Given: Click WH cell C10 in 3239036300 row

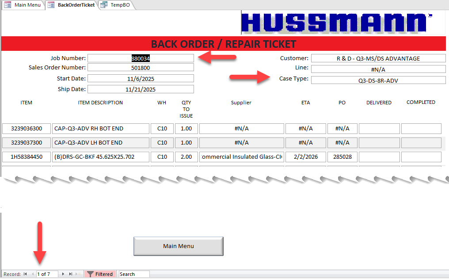Looking at the screenshot, I should [162, 129].
